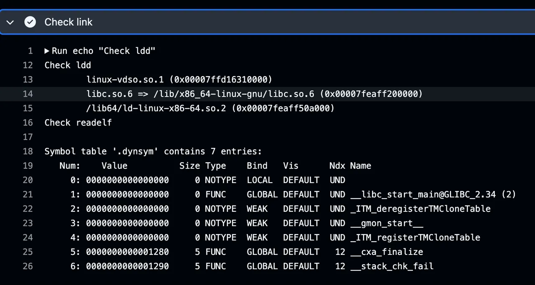Expand the Run echo command triangle
535x285 pixels.
tap(47, 51)
